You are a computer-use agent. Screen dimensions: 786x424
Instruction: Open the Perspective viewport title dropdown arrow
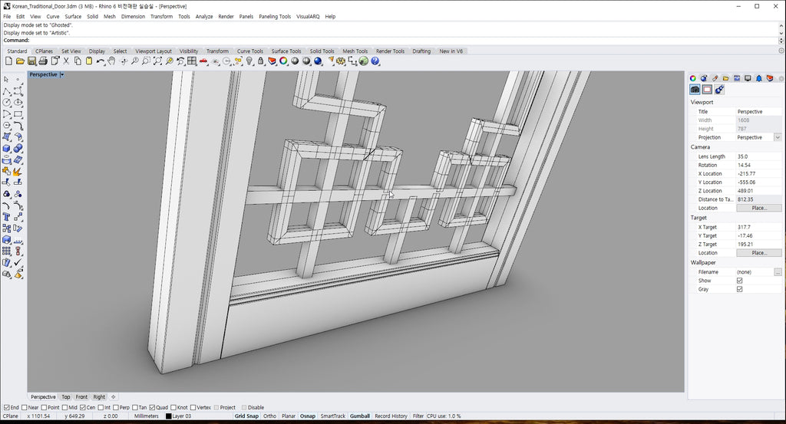click(x=62, y=75)
